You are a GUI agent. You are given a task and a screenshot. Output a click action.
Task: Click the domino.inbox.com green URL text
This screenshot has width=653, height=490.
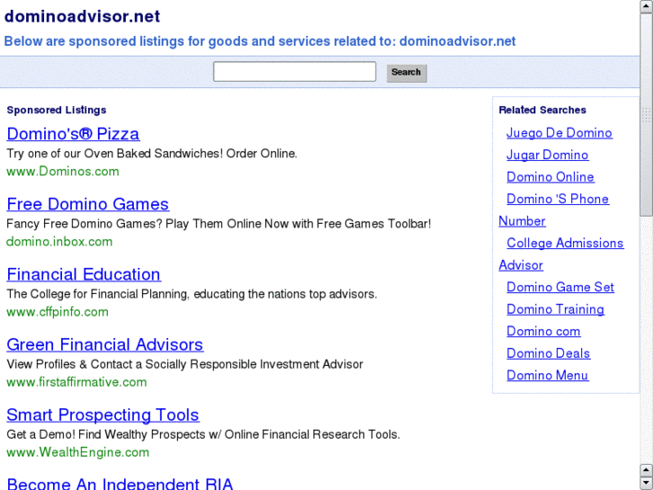pyautogui.click(x=59, y=242)
